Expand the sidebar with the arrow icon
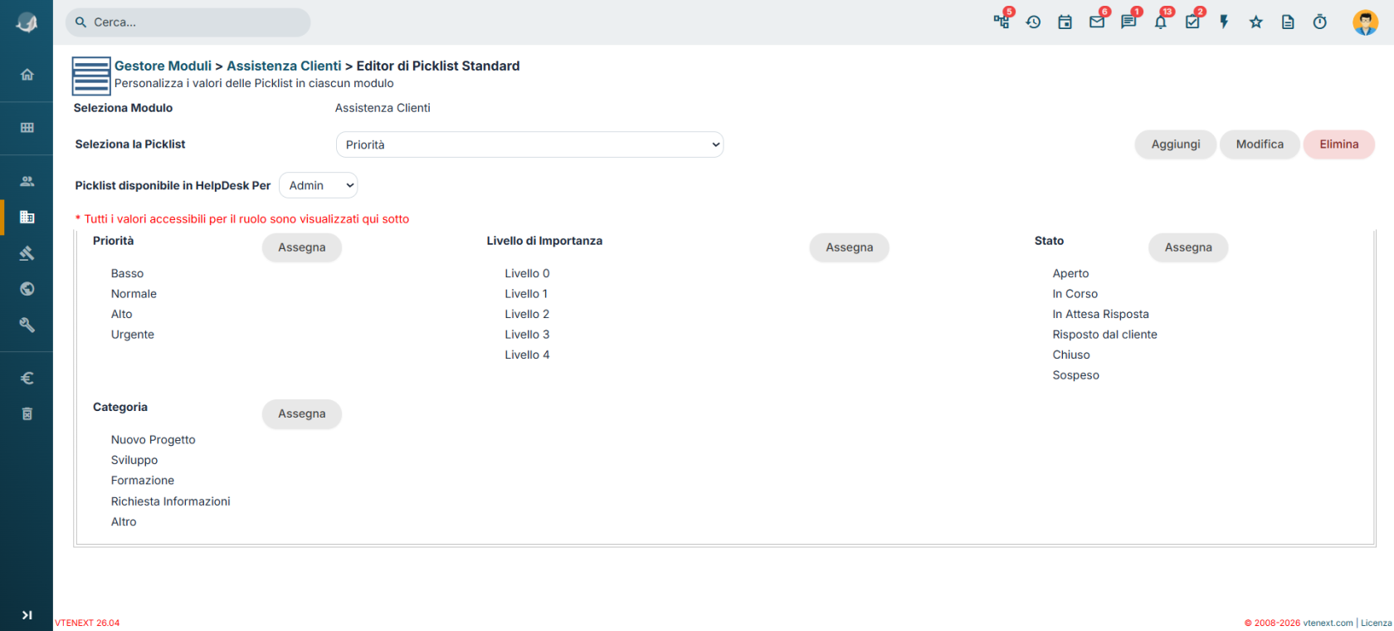The width and height of the screenshot is (1394, 631). 27,615
